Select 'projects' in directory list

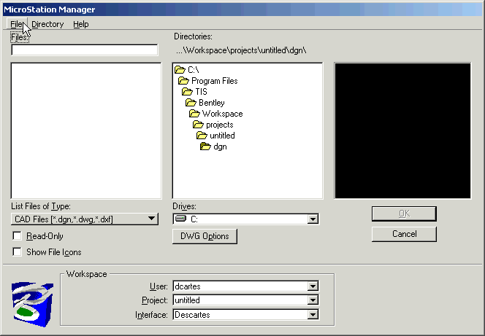point(220,125)
